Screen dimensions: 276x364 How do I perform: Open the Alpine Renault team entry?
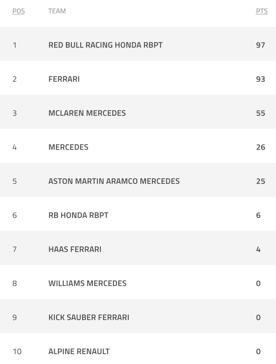point(79,352)
